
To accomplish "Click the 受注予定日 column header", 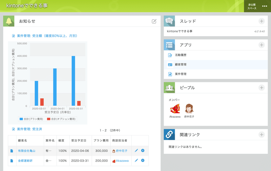I will (79, 141).
